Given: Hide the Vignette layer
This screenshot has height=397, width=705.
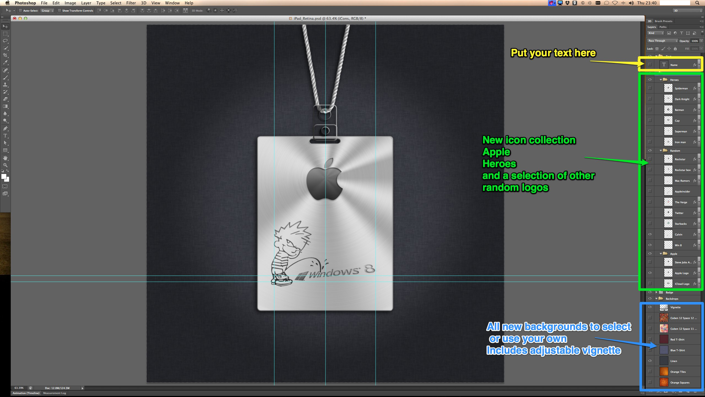Looking at the screenshot, I should pyautogui.click(x=650, y=307).
